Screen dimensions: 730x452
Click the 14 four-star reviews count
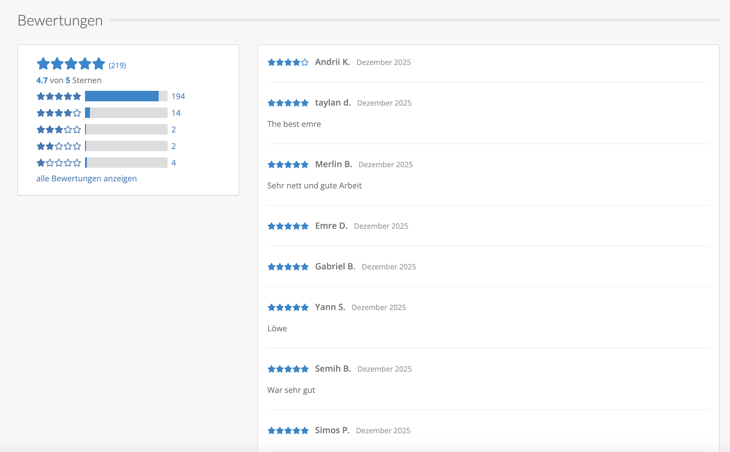click(176, 113)
